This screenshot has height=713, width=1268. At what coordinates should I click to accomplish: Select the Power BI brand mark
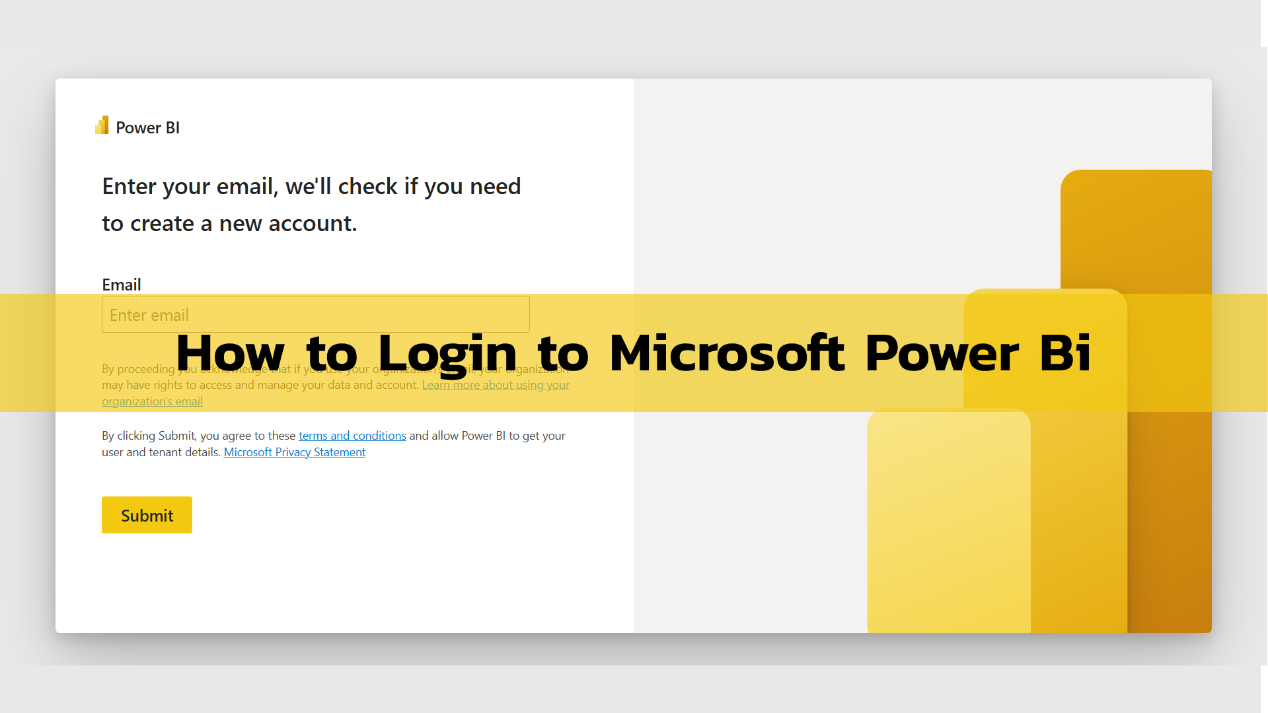click(x=137, y=127)
